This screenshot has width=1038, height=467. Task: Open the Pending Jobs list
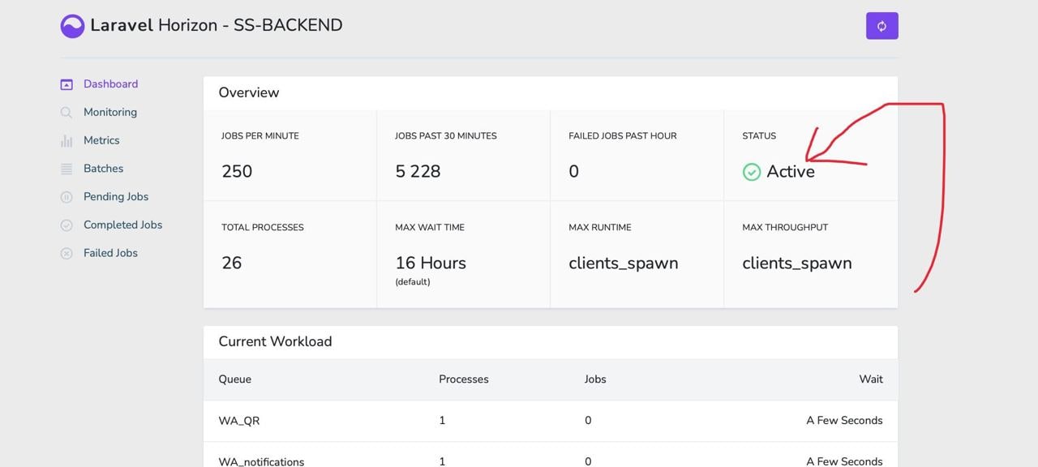tap(116, 196)
